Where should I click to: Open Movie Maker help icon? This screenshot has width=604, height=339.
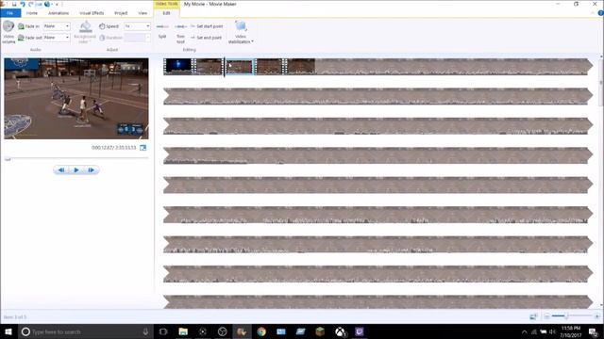tap(600, 13)
